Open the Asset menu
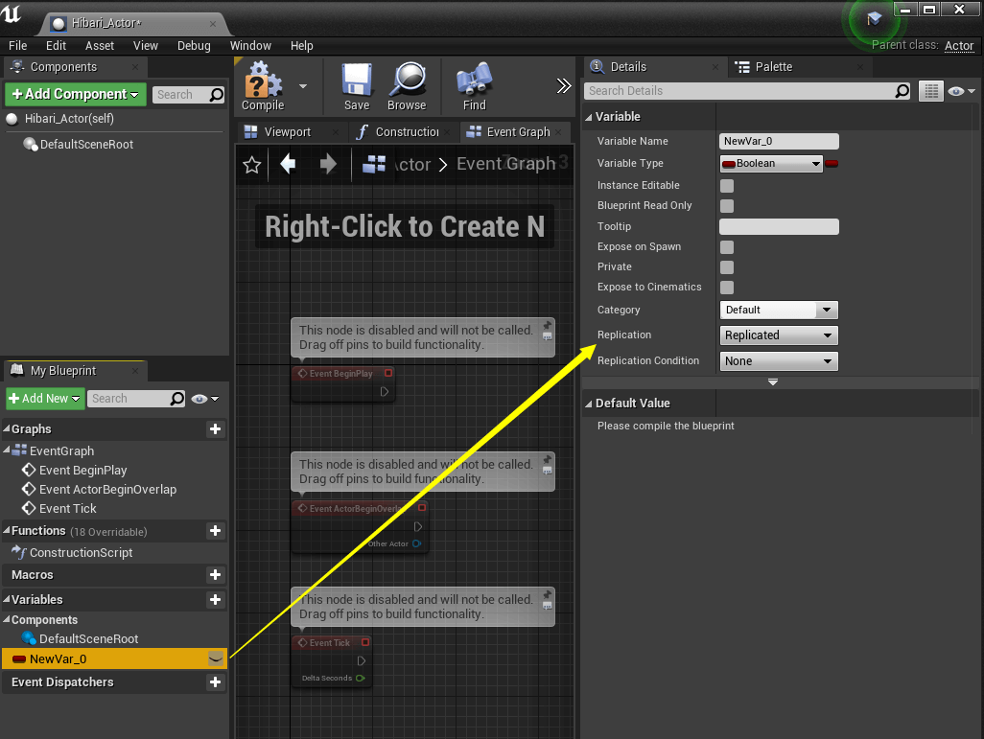The image size is (984, 739). pos(100,46)
